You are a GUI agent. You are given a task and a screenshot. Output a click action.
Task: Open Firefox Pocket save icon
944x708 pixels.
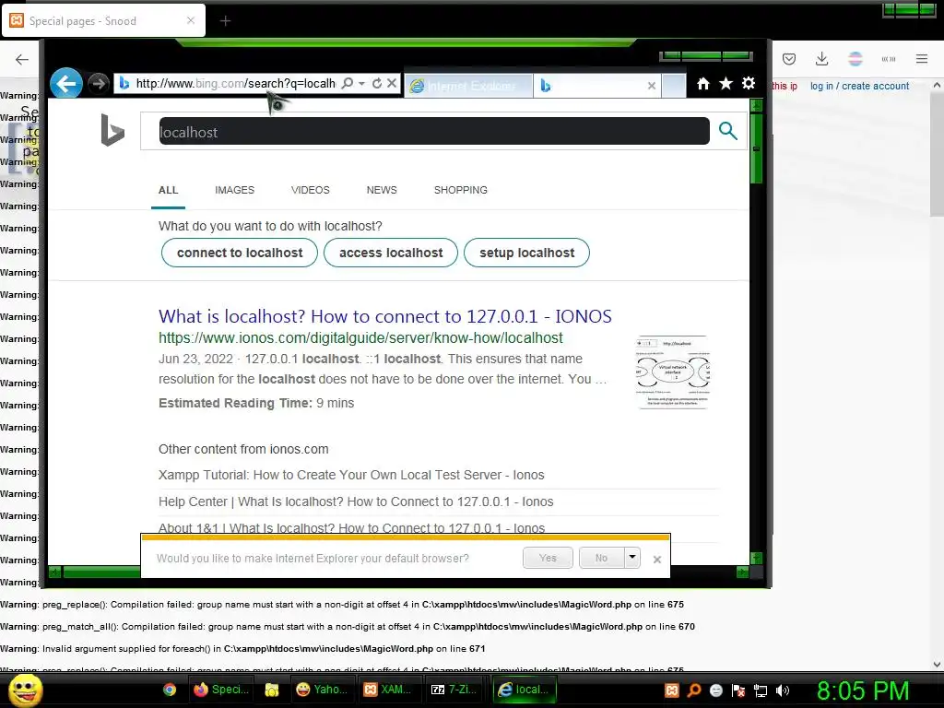click(789, 59)
